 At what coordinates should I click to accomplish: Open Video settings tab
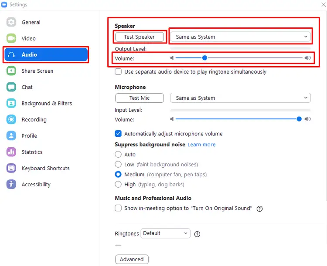tap(46, 38)
